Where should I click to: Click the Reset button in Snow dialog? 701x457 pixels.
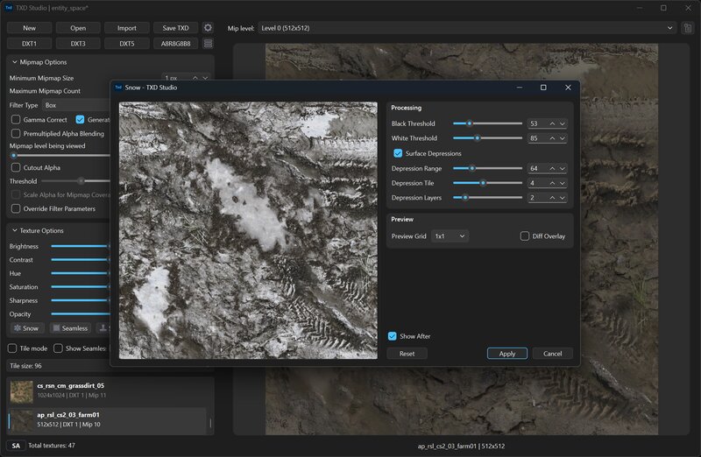point(407,354)
